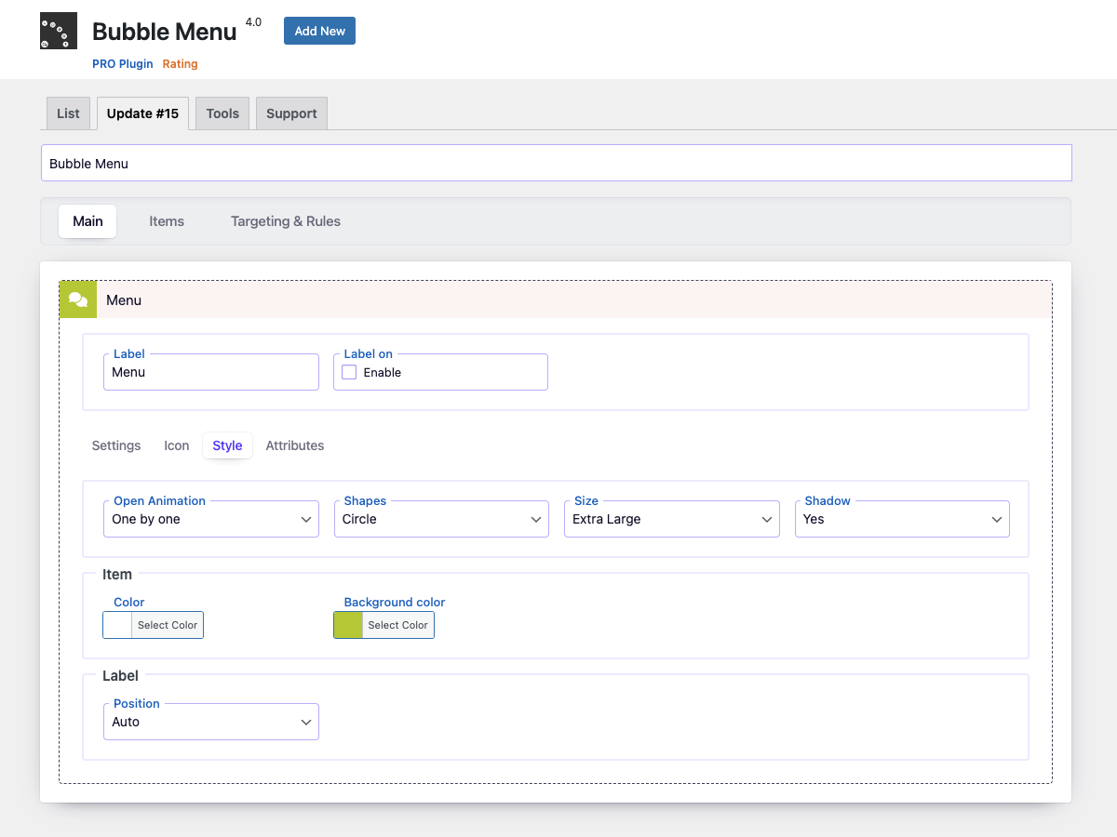
Task: Click the white item Color swatch
Action: click(117, 625)
